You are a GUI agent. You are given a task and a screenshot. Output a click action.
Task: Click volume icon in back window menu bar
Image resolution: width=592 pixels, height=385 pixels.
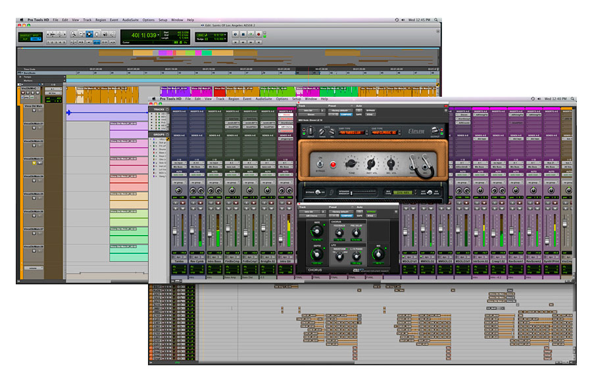(403, 20)
